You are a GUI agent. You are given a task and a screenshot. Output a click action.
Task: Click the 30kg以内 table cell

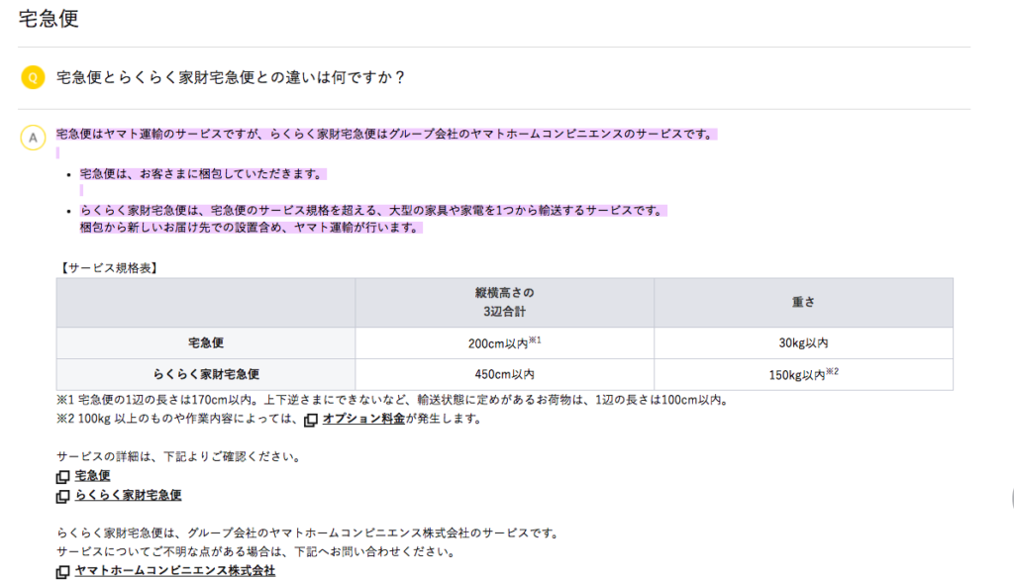tap(803, 342)
